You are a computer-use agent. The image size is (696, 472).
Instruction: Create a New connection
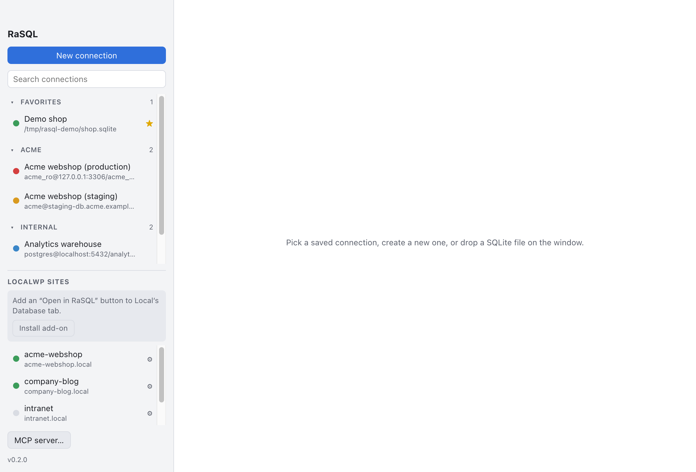point(87,55)
